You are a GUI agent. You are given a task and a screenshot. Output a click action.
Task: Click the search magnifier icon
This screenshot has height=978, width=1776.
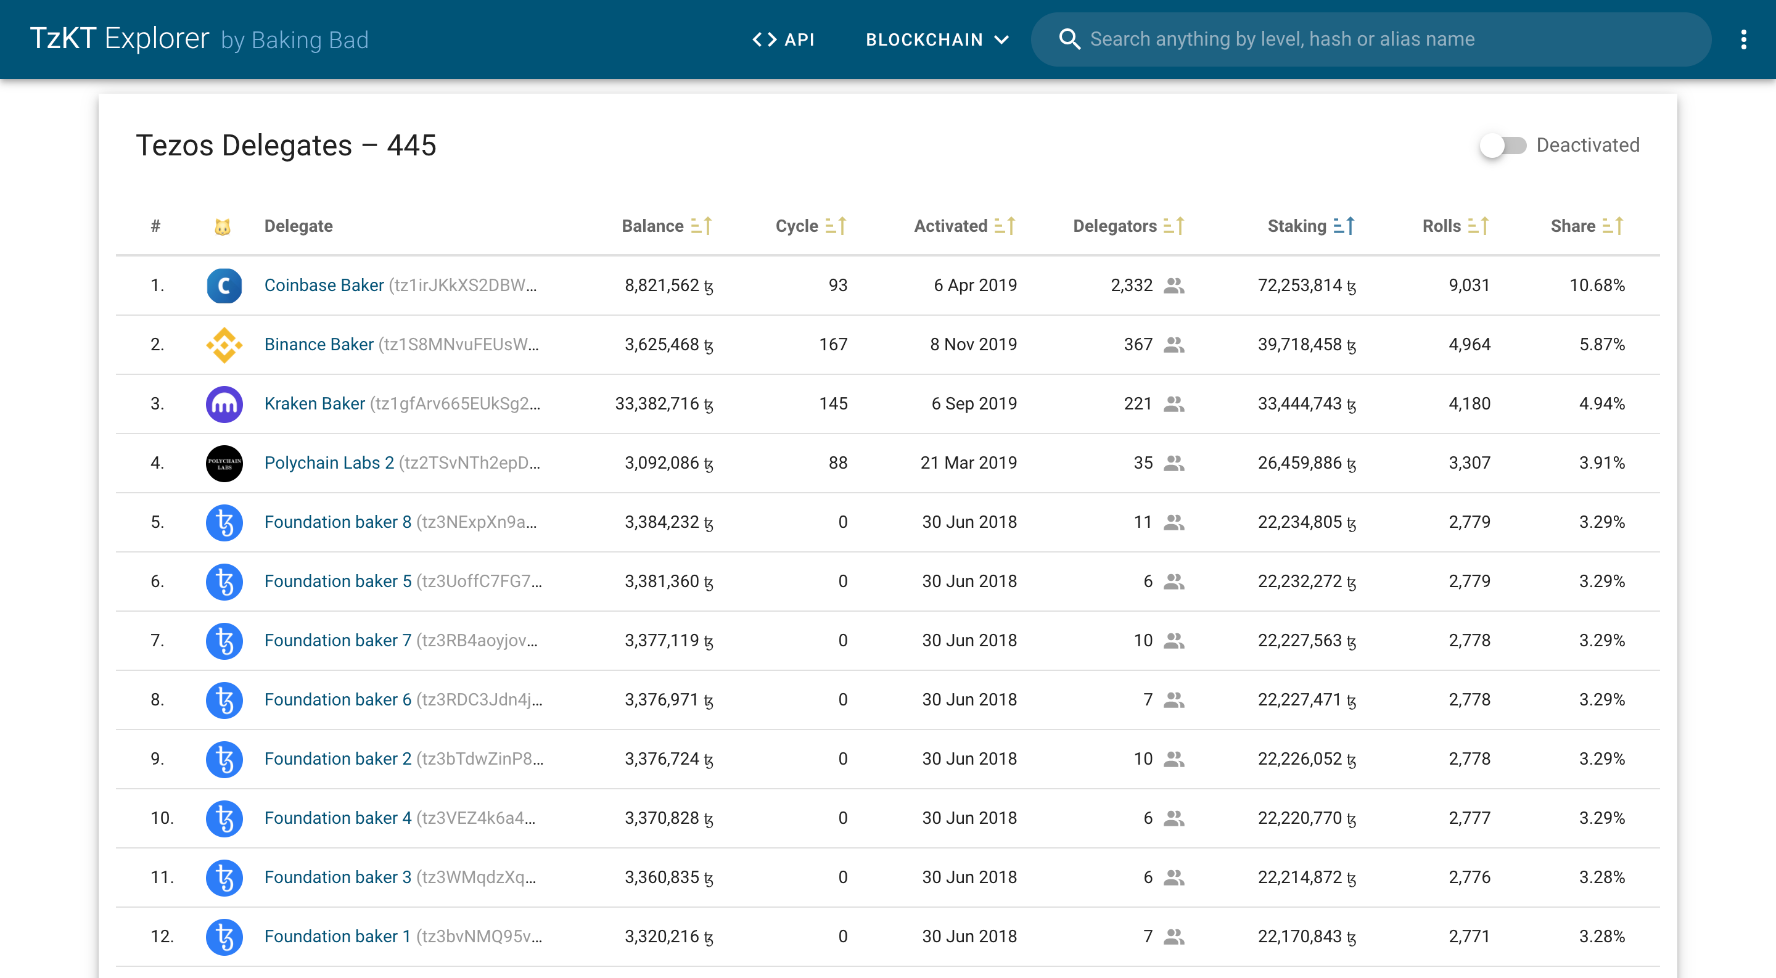pyautogui.click(x=1069, y=39)
